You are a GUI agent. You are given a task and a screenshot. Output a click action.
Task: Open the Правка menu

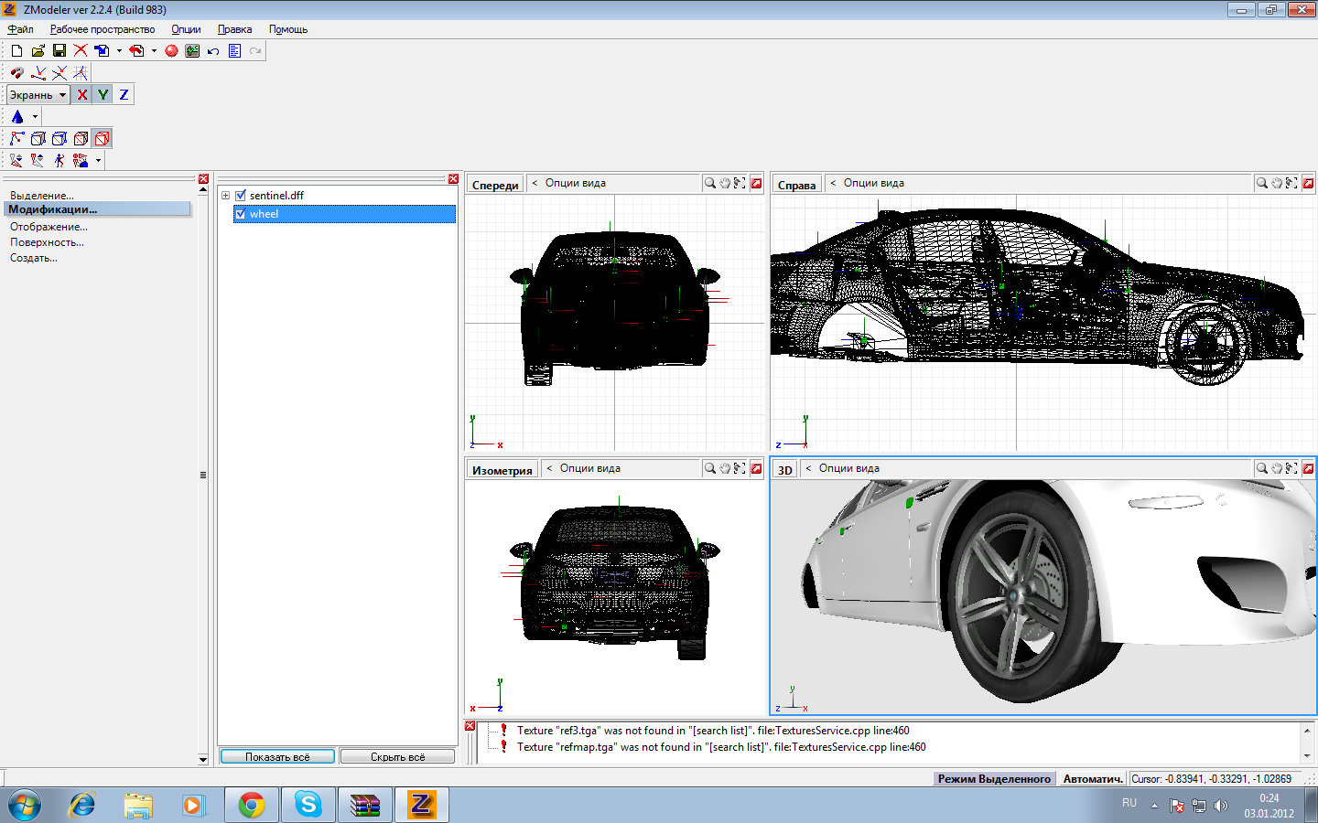tap(234, 29)
